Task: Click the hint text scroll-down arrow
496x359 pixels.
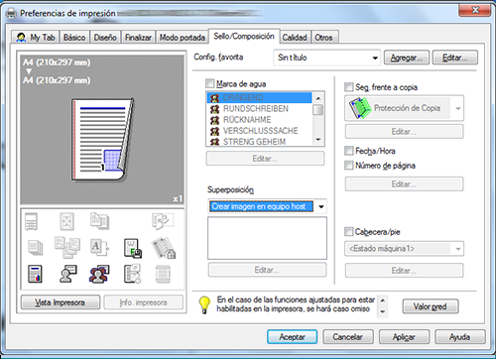Action: (383, 311)
